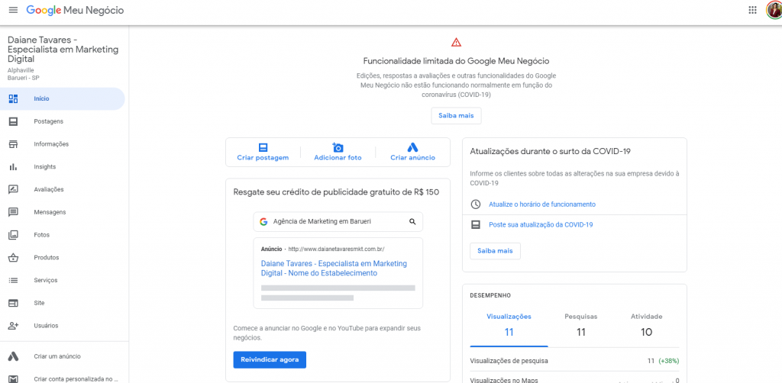Click the Visualizações de pesquisa row
Image resolution: width=782 pixels, height=383 pixels.
tap(574, 361)
